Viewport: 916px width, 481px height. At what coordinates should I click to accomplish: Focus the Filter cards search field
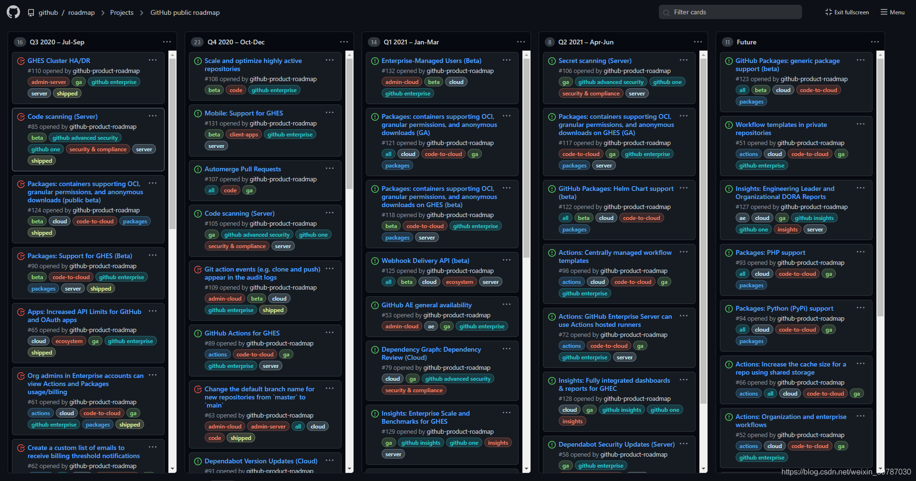click(x=730, y=12)
